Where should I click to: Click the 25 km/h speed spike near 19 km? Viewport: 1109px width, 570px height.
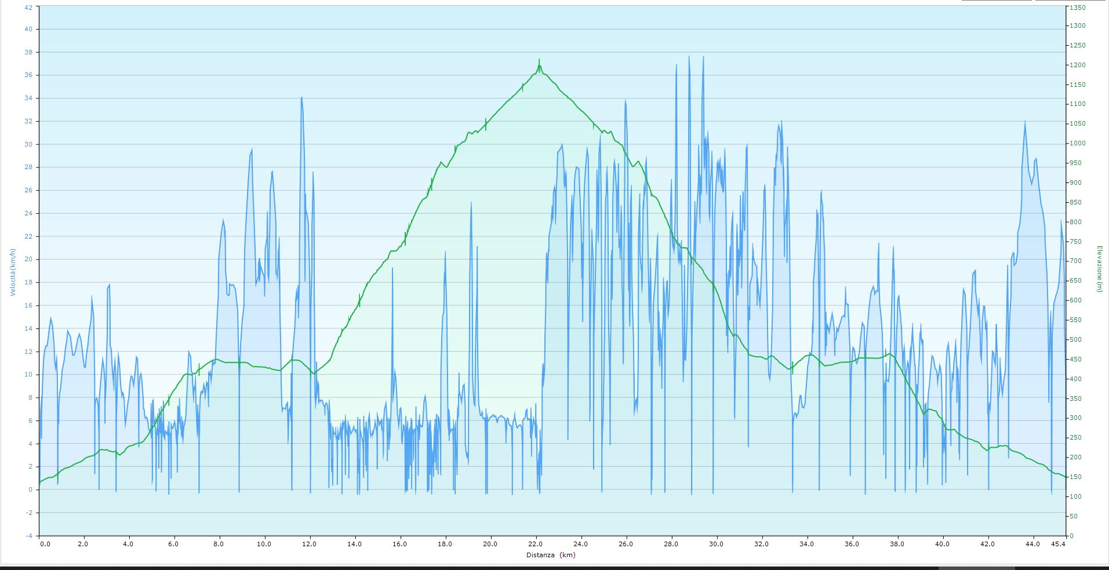pos(471,203)
